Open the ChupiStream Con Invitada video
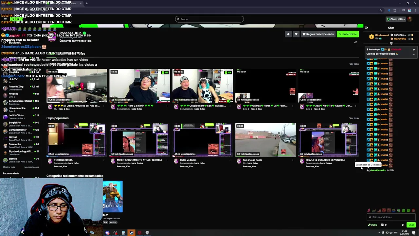 click(x=203, y=86)
